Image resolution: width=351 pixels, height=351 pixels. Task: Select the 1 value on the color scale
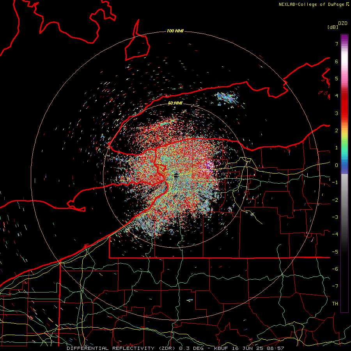click(x=337, y=148)
